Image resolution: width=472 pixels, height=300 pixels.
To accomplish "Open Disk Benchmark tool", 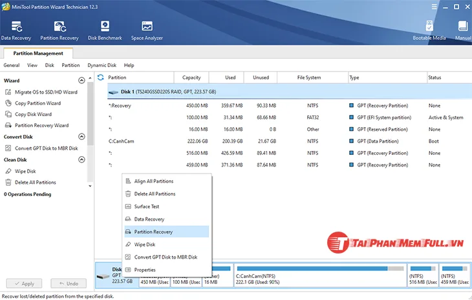I will (x=105, y=30).
